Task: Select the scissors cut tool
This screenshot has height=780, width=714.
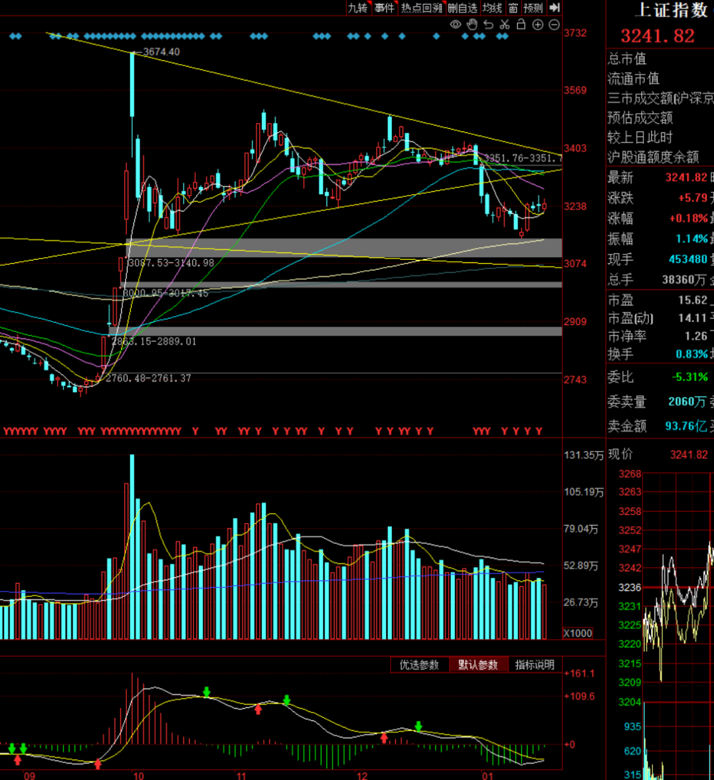Action: click(x=504, y=25)
